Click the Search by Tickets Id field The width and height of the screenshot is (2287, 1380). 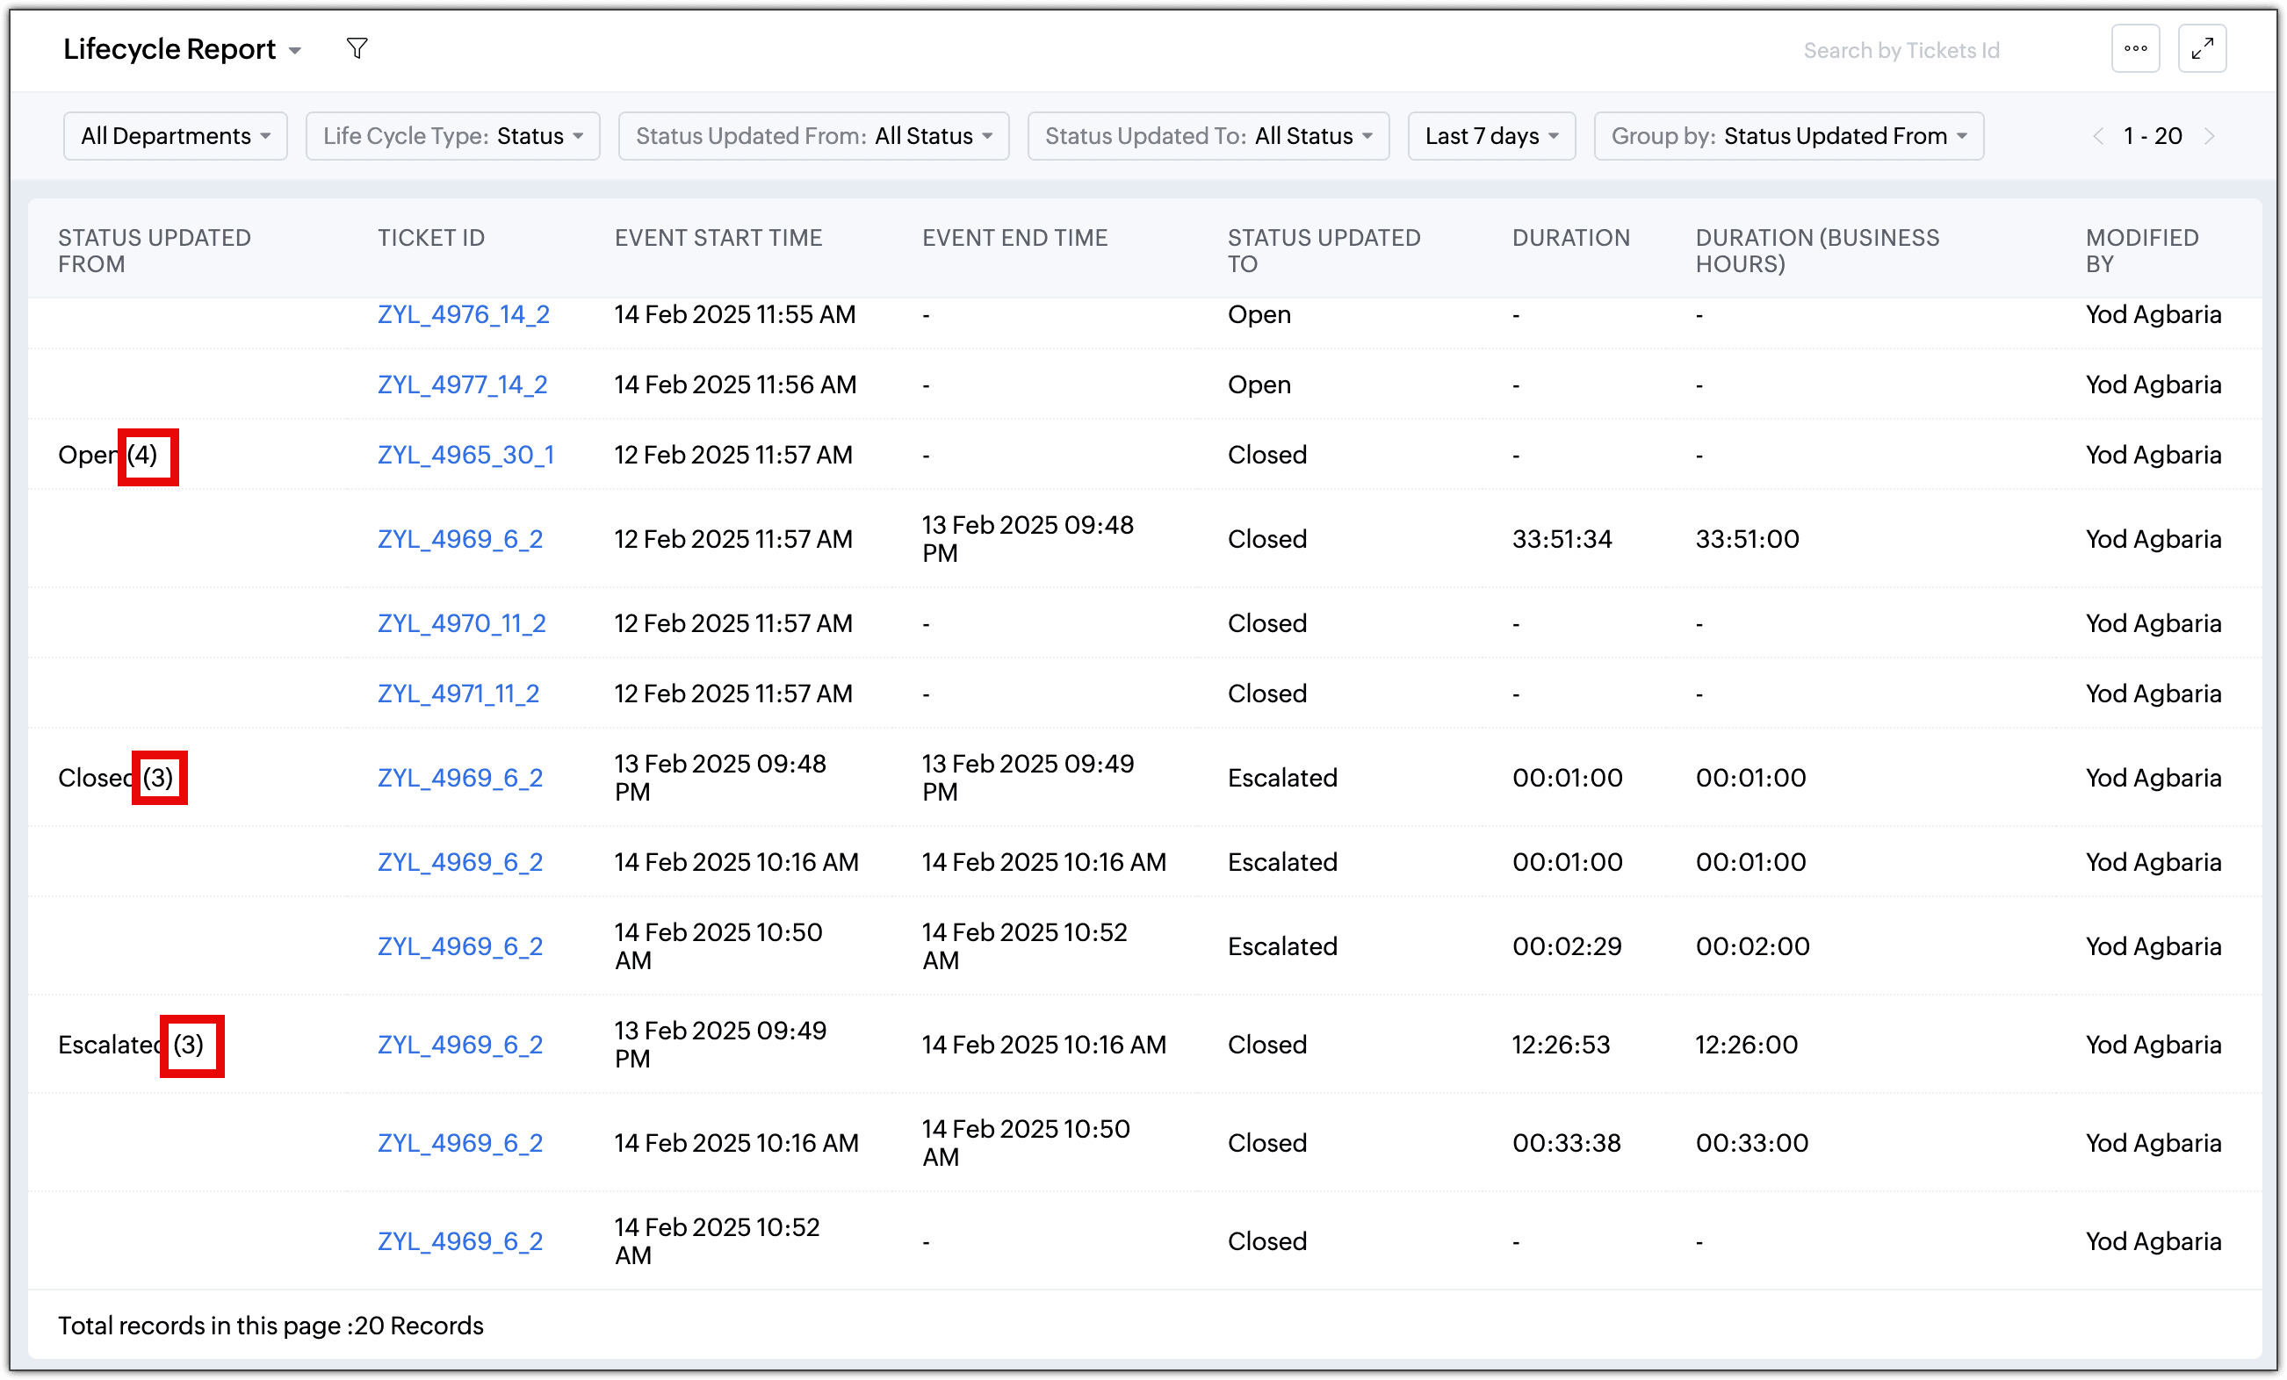pyautogui.click(x=1901, y=50)
